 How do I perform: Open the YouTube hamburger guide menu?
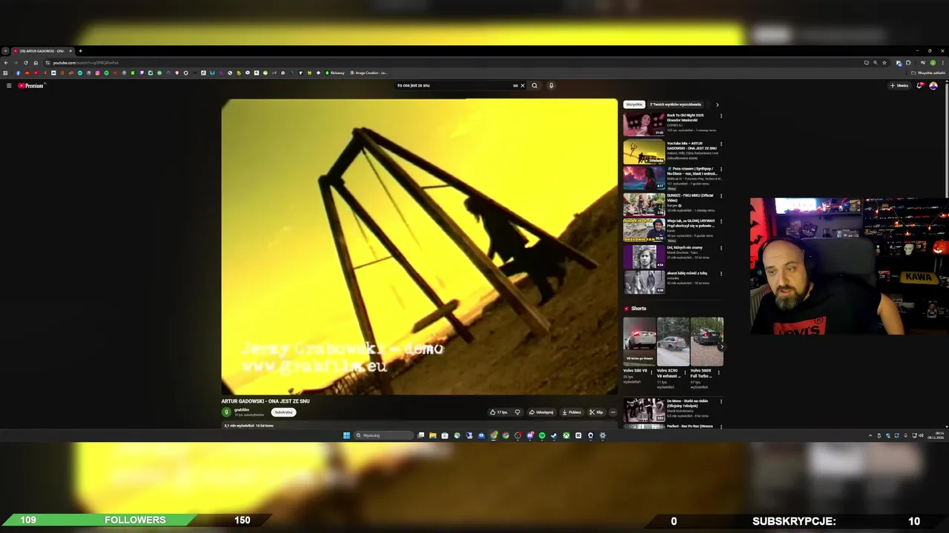(x=9, y=86)
